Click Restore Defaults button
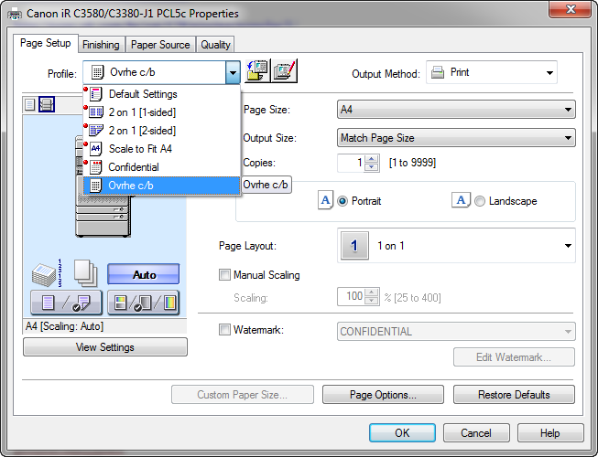 click(514, 395)
